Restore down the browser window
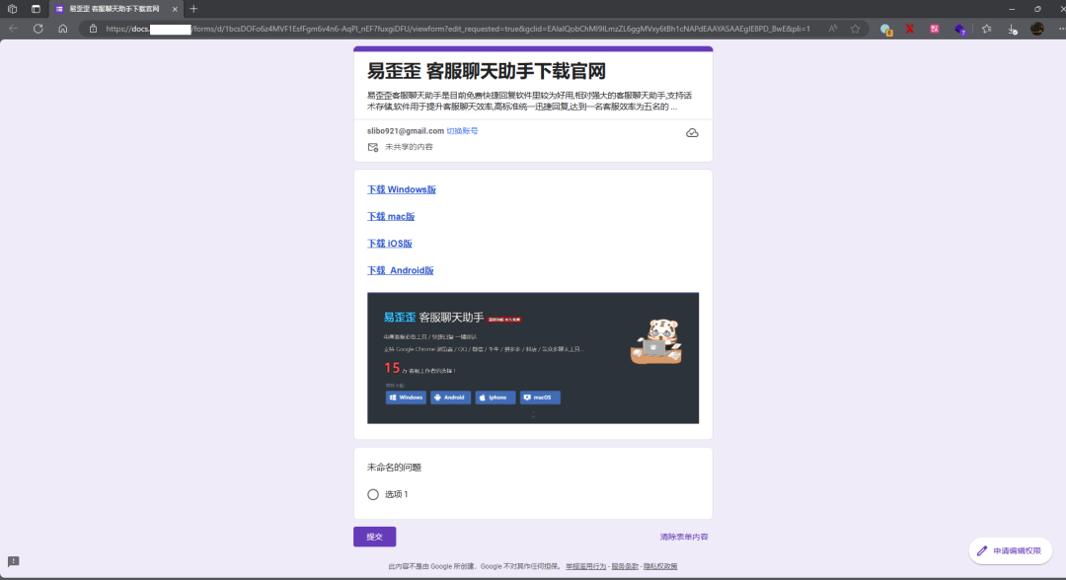This screenshot has height=580, width=1066. (1037, 9)
